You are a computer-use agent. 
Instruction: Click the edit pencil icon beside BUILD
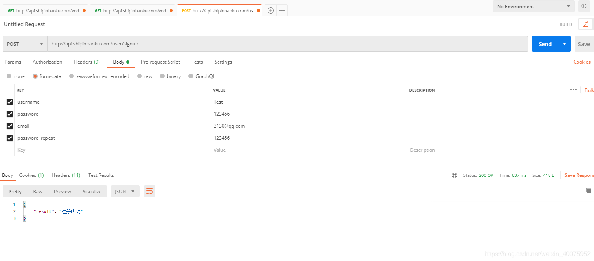[x=585, y=24]
